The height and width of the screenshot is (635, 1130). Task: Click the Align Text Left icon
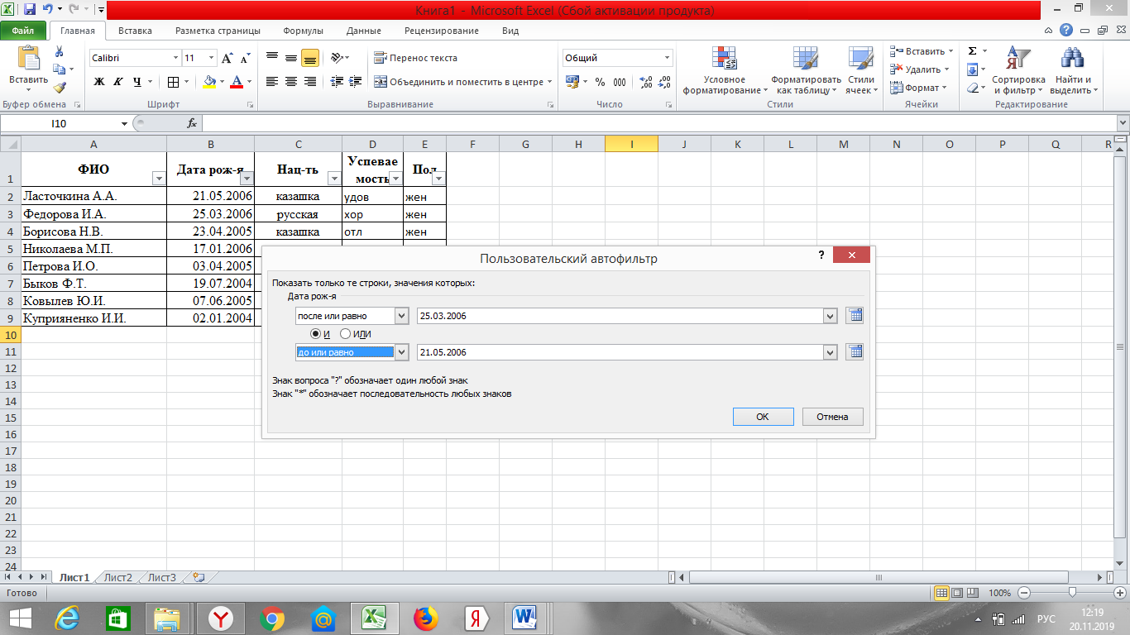point(272,82)
